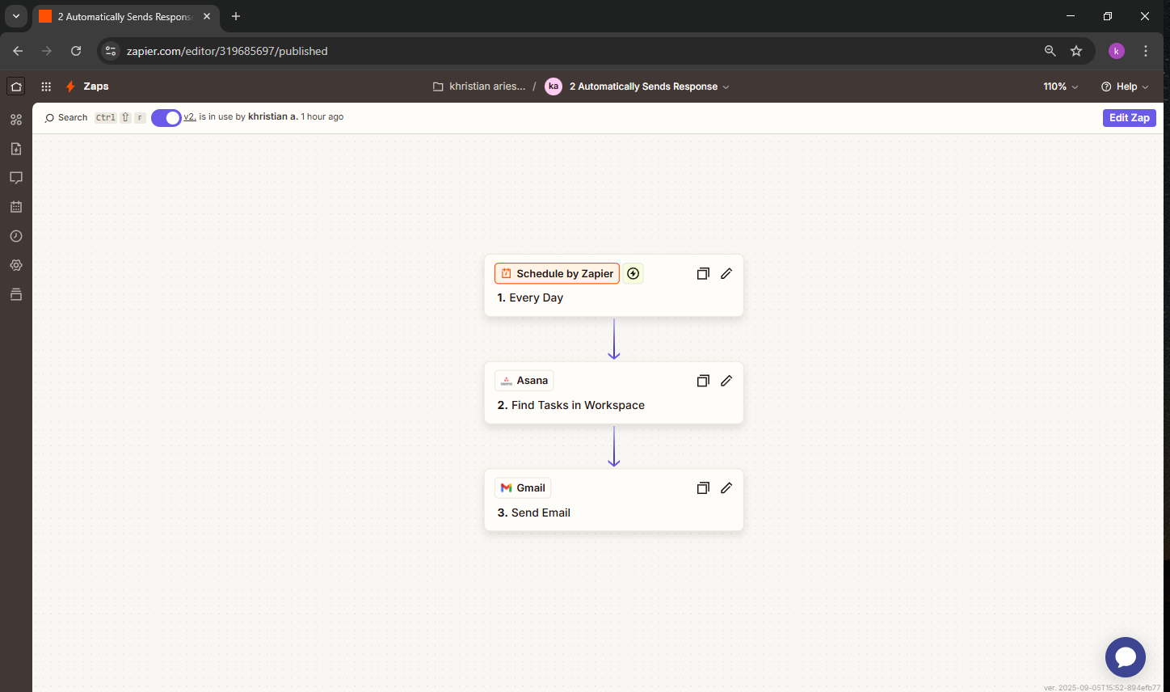Select the Schedule by Zapier app label

(x=557, y=274)
